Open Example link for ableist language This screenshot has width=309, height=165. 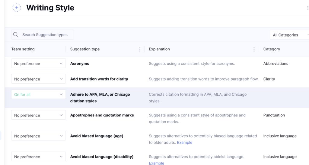click(x=156, y=163)
